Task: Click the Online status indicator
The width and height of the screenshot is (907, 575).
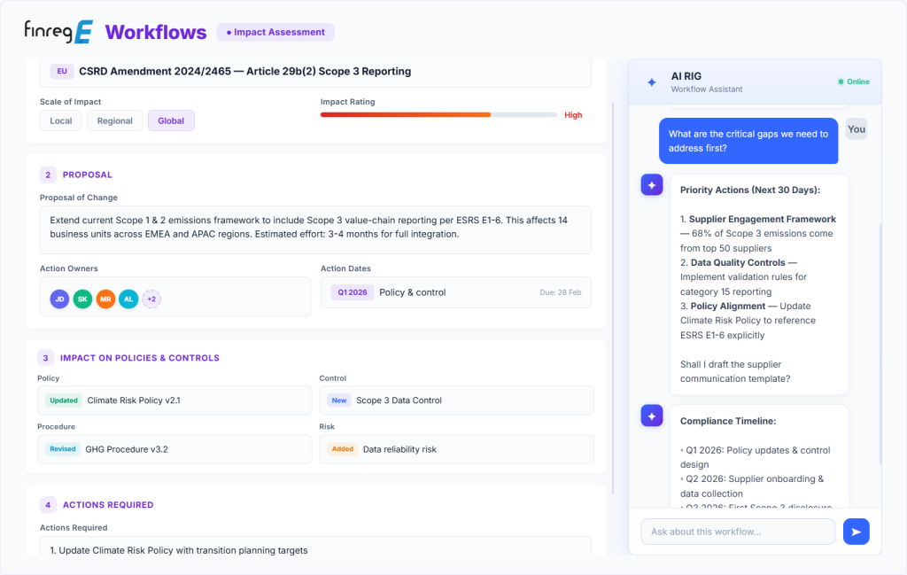Action: tap(854, 82)
